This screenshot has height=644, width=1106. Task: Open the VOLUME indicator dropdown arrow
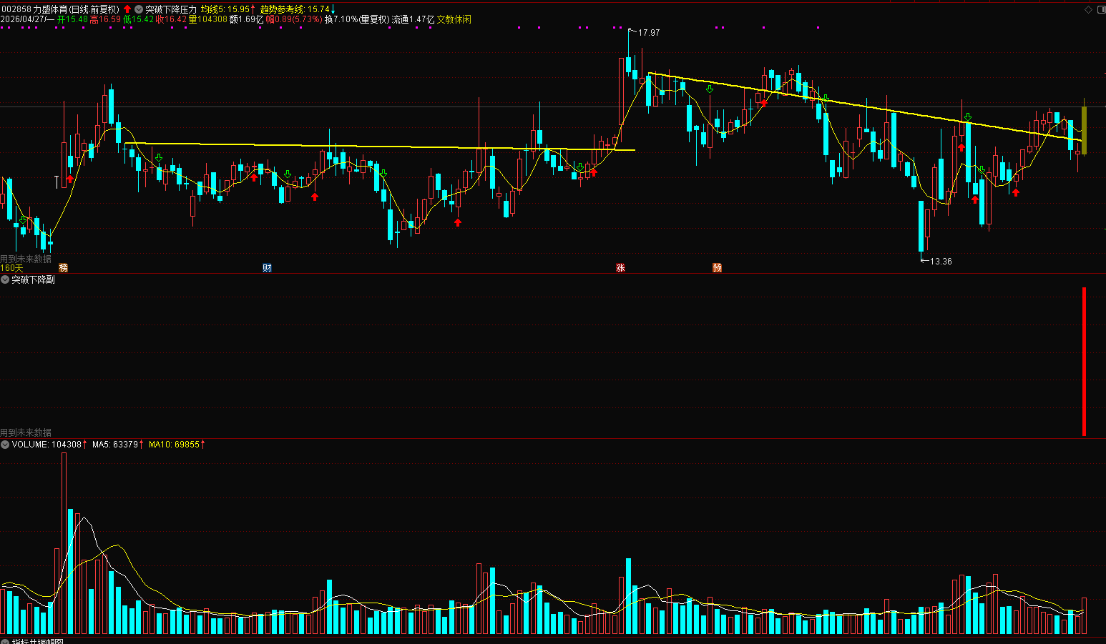pyautogui.click(x=5, y=445)
